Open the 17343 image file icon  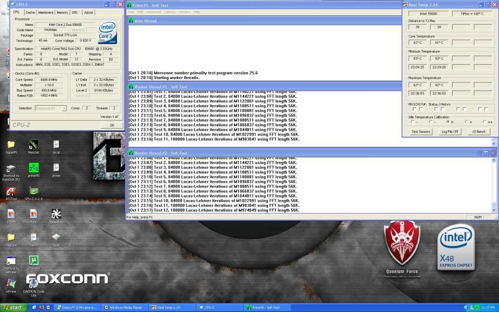click(11, 214)
